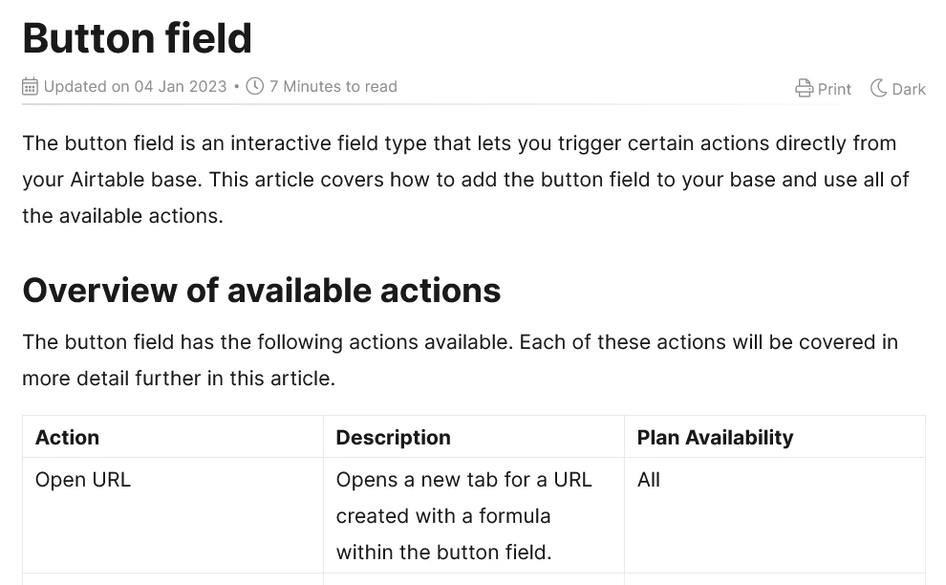Click the "7 Minutes to read" text
The height and width of the screenshot is (585, 946).
(333, 86)
